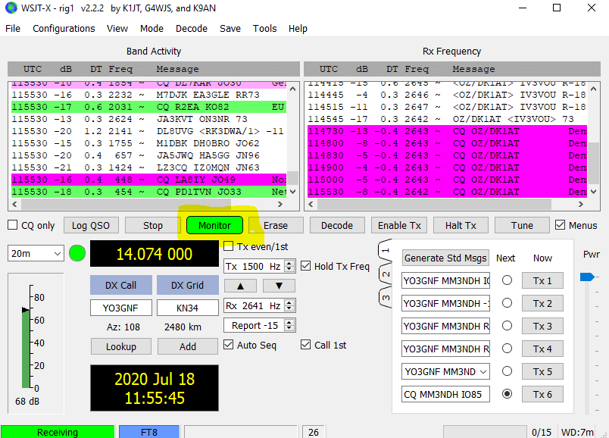Image resolution: width=609 pixels, height=438 pixels.
Task: Uncheck Hold Tx Freq
Action: [x=306, y=266]
